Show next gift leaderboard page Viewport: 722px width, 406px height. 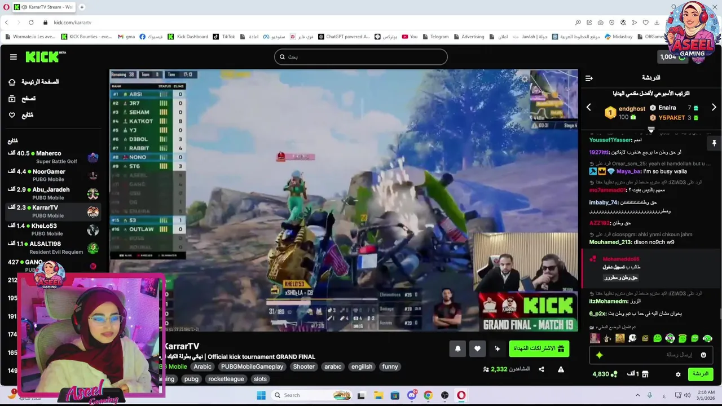click(x=714, y=107)
